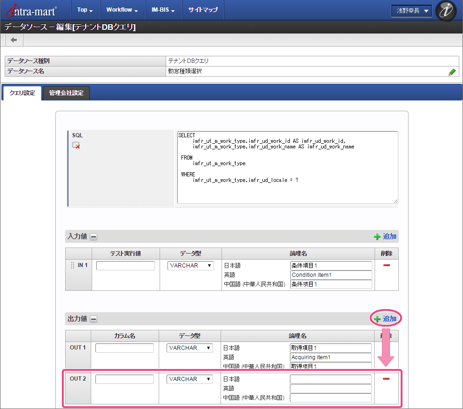Screen dimensions: 463x409
Task: Open the IN 1 data type dropdown
Action: 191,266
